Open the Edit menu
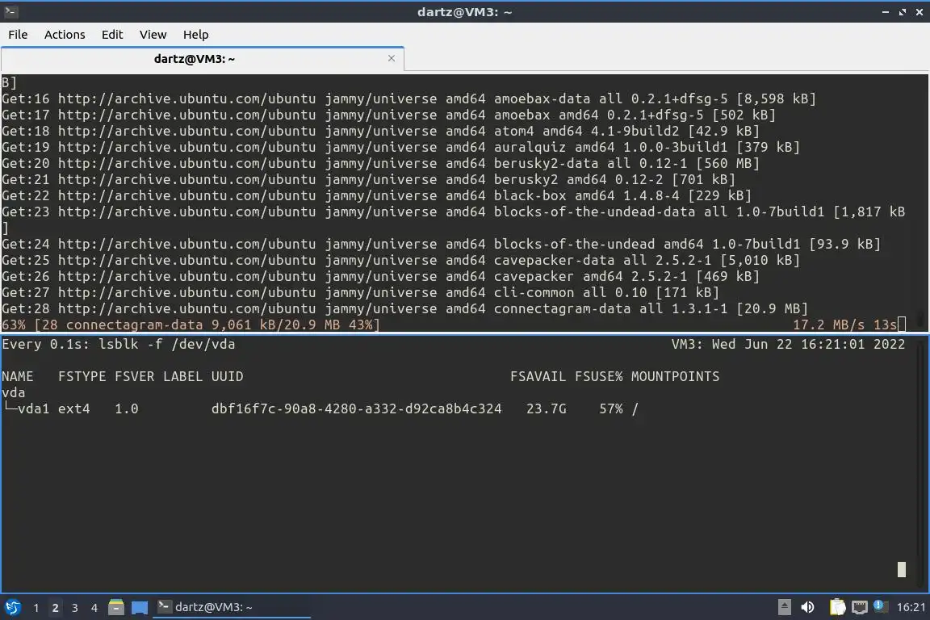 pos(112,35)
